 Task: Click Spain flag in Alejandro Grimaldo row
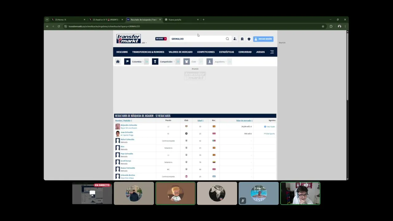click(214, 126)
